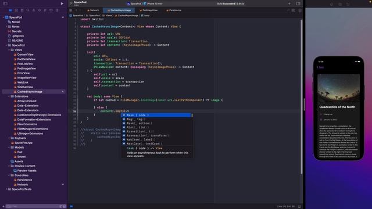Collapse the SpacePod project root
372x209 pixels.
[x=3, y=17]
